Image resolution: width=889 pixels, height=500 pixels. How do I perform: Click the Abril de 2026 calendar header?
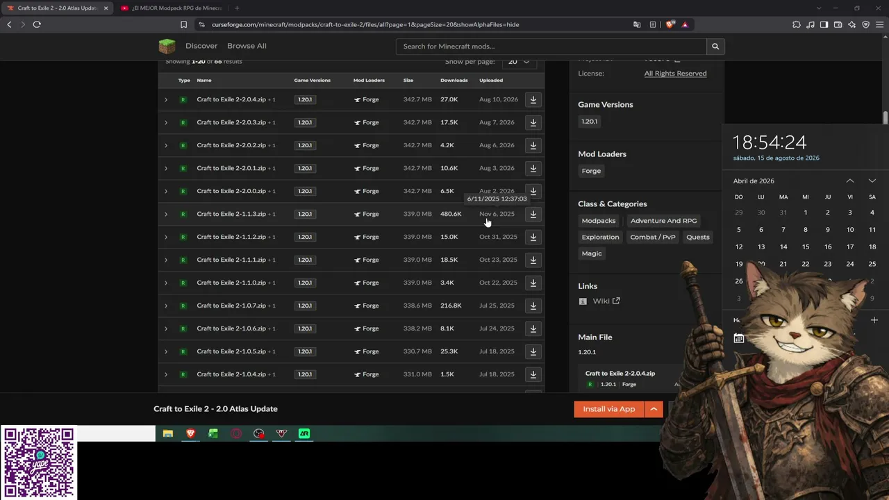pos(754,181)
